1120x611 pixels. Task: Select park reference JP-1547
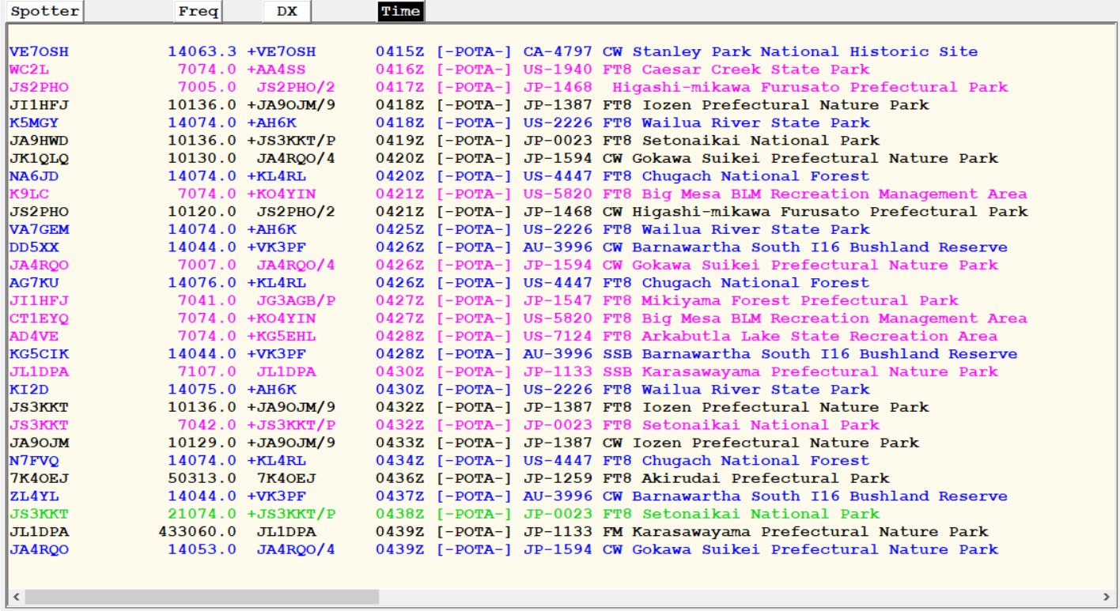pos(558,301)
